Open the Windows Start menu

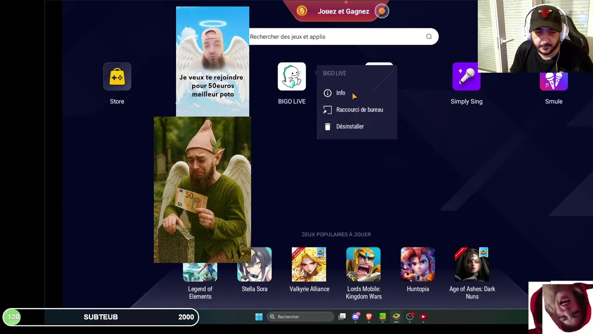click(x=259, y=317)
